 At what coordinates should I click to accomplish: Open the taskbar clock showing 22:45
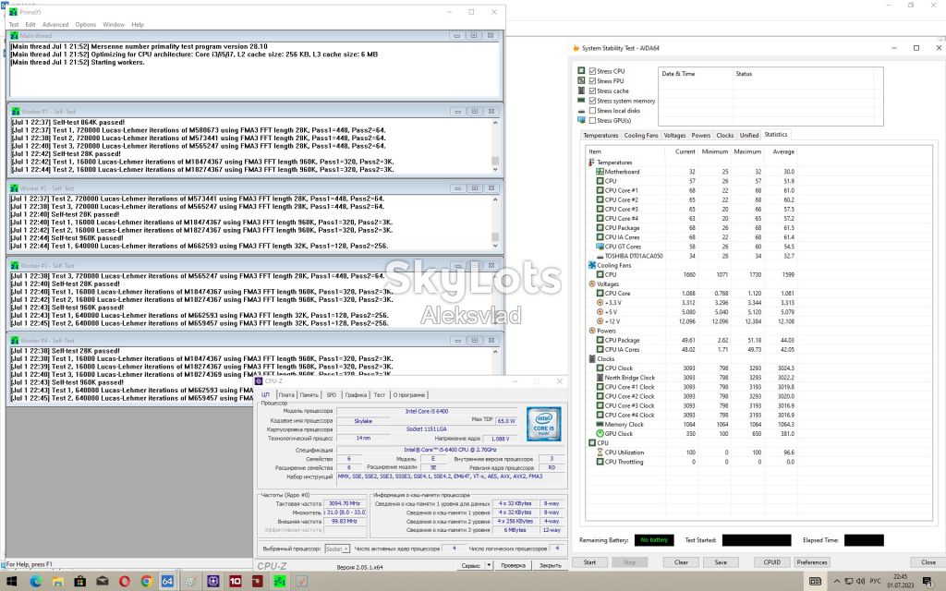click(x=900, y=582)
